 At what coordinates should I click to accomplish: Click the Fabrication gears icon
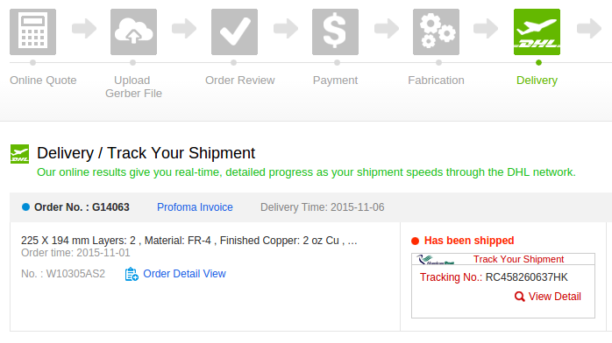[x=436, y=31]
